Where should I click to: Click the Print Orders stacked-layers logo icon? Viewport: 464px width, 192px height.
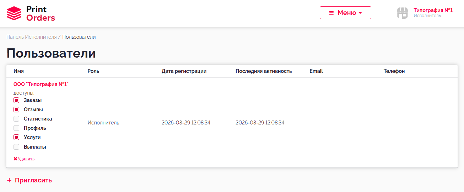(14, 14)
